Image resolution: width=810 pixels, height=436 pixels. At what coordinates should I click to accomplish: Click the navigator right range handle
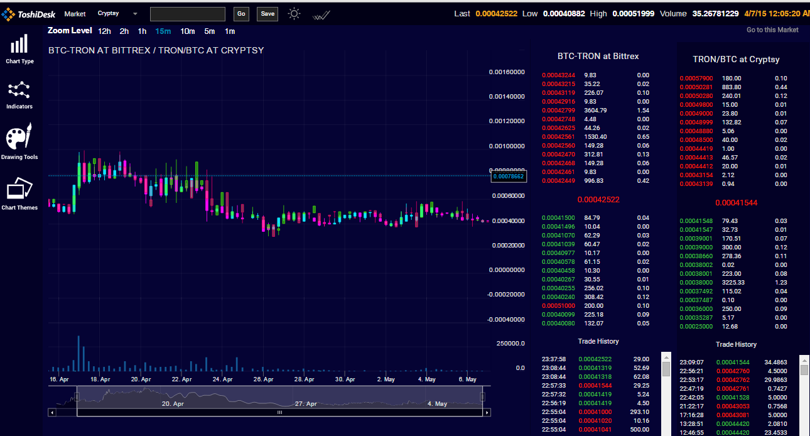pos(482,396)
